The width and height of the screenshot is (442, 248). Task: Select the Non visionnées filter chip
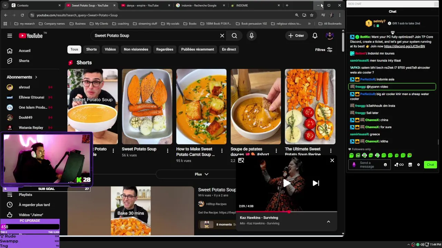[x=136, y=49]
